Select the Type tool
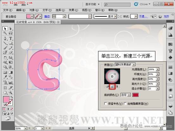 click(11, 38)
